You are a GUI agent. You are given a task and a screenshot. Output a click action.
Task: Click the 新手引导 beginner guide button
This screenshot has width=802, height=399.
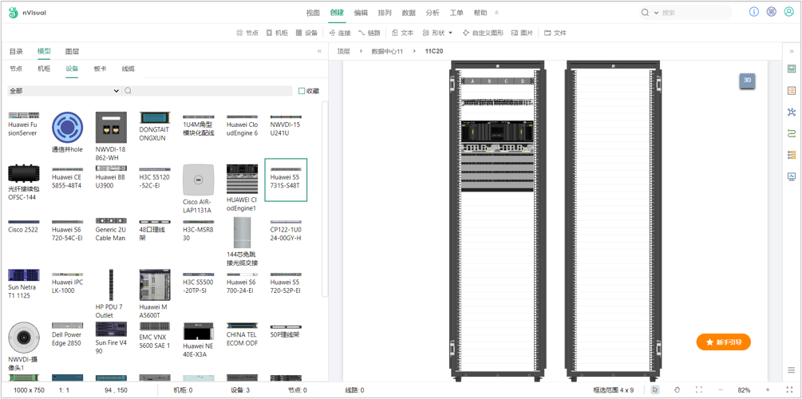click(723, 342)
